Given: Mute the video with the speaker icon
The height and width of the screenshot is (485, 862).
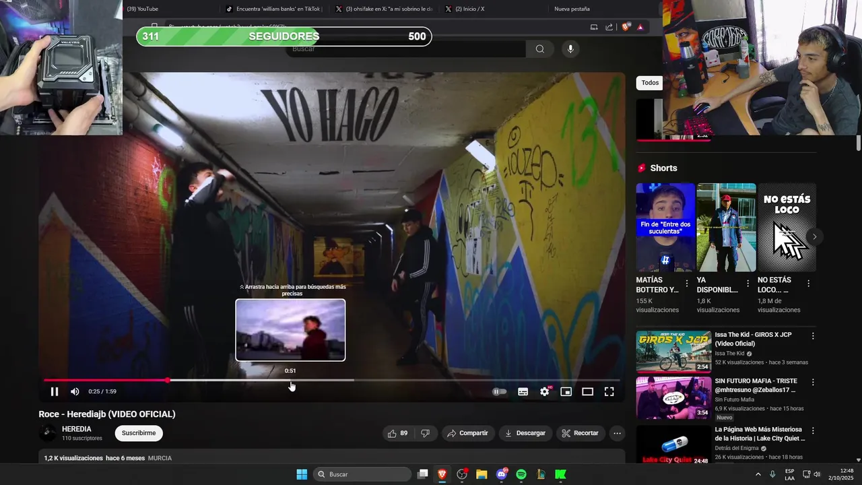Looking at the screenshot, I should [75, 391].
